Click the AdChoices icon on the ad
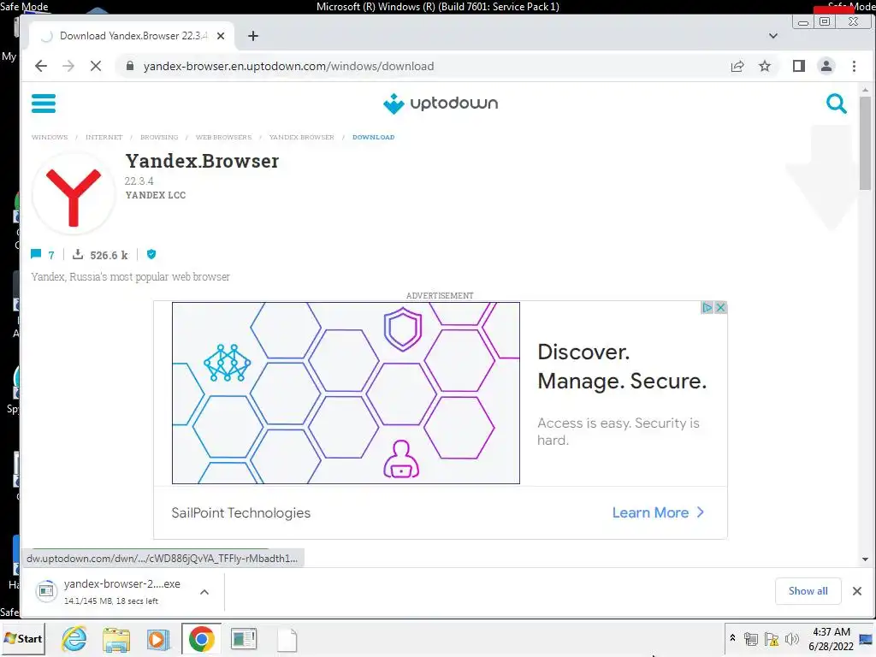876x657 pixels. point(707,307)
